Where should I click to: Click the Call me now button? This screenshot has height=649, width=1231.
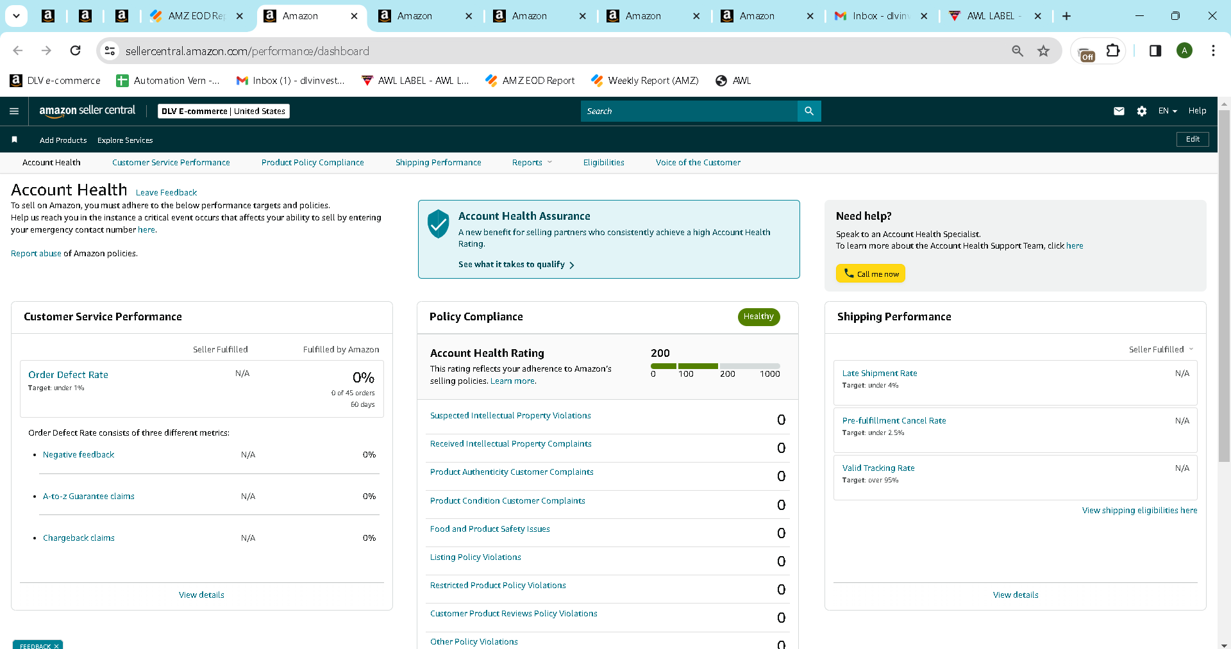click(x=871, y=274)
